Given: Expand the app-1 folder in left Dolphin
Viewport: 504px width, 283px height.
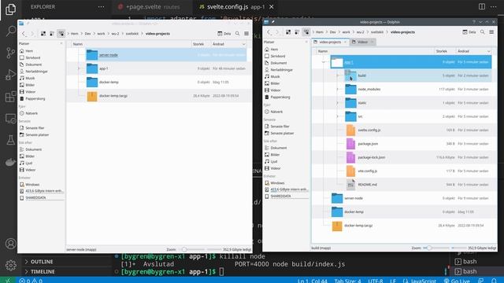Looking at the screenshot, I should (x=79, y=68).
